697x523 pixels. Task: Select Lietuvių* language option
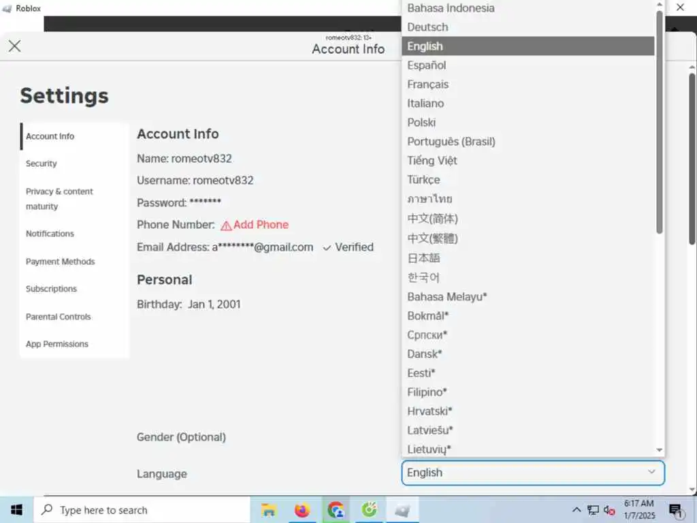click(528, 449)
